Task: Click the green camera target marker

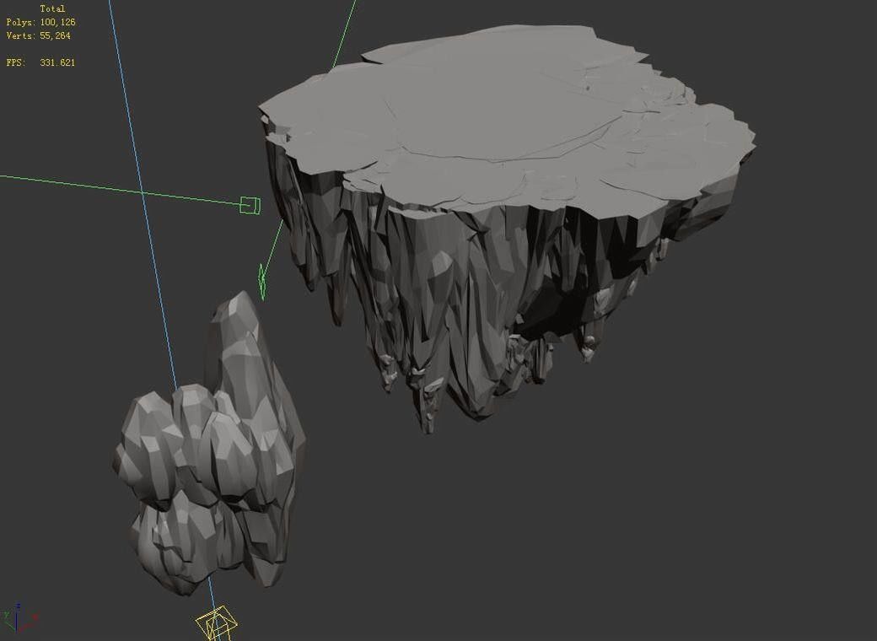Action: [261, 282]
